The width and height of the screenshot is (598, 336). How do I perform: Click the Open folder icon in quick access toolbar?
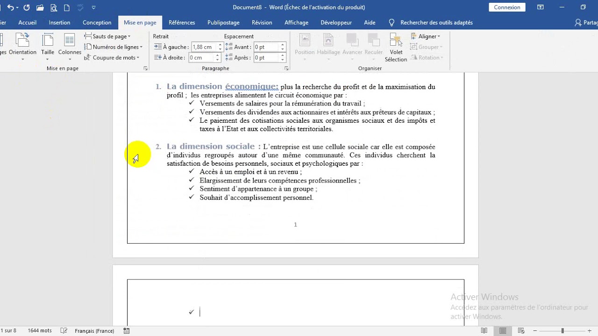point(40,7)
